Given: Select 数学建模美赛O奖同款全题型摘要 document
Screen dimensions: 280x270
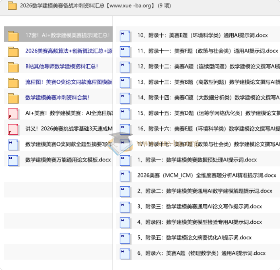Looking at the screenshot, I should point(69,144).
